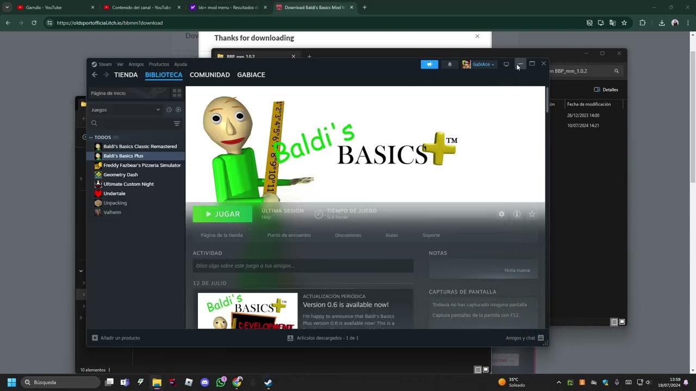The height and width of the screenshot is (391, 696).
Task: Toggle the ready-to-play filter icon
Action: (x=178, y=110)
